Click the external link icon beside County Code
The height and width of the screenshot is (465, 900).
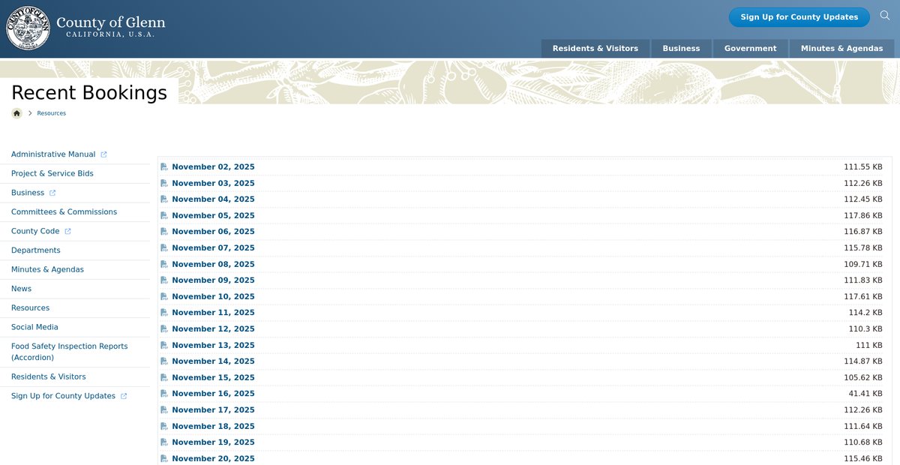coord(67,231)
